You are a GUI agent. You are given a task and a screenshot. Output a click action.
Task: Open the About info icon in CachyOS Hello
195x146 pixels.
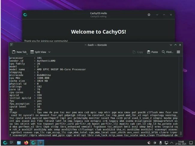click(149, 15)
